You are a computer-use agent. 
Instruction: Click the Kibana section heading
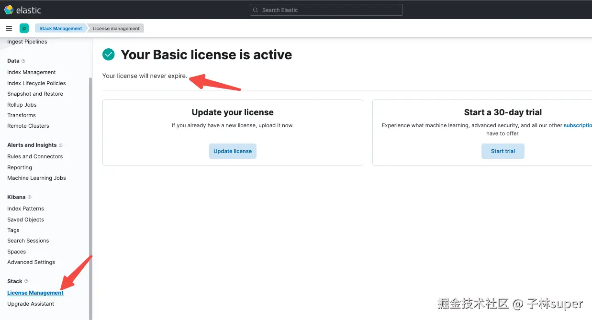[17, 197]
